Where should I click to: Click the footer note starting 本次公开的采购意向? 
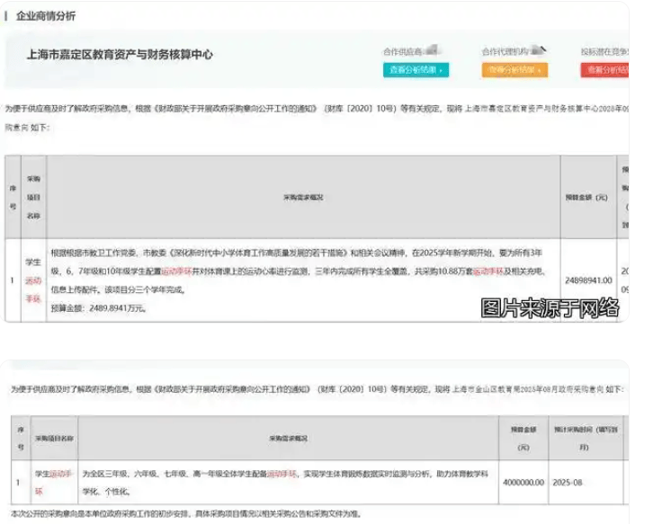pos(186,514)
